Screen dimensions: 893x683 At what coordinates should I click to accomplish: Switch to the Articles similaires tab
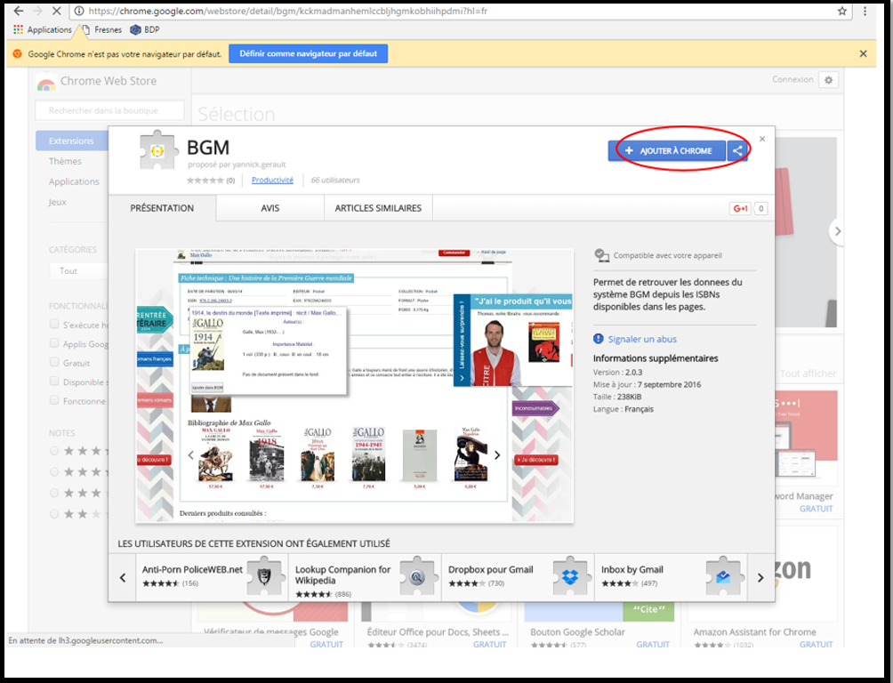pyautogui.click(x=378, y=208)
